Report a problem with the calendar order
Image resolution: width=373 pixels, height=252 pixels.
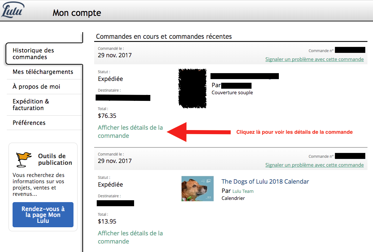pos(315,165)
